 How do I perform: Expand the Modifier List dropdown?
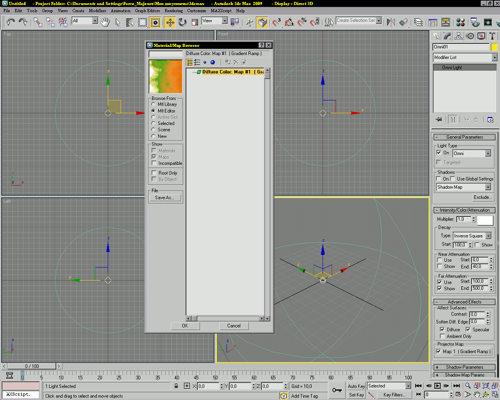click(494, 57)
